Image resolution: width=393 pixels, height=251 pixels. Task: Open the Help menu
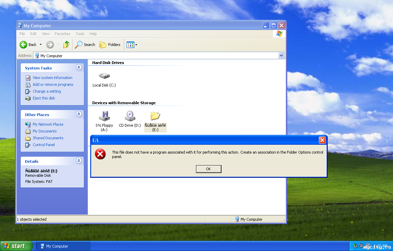[x=93, y=34]
